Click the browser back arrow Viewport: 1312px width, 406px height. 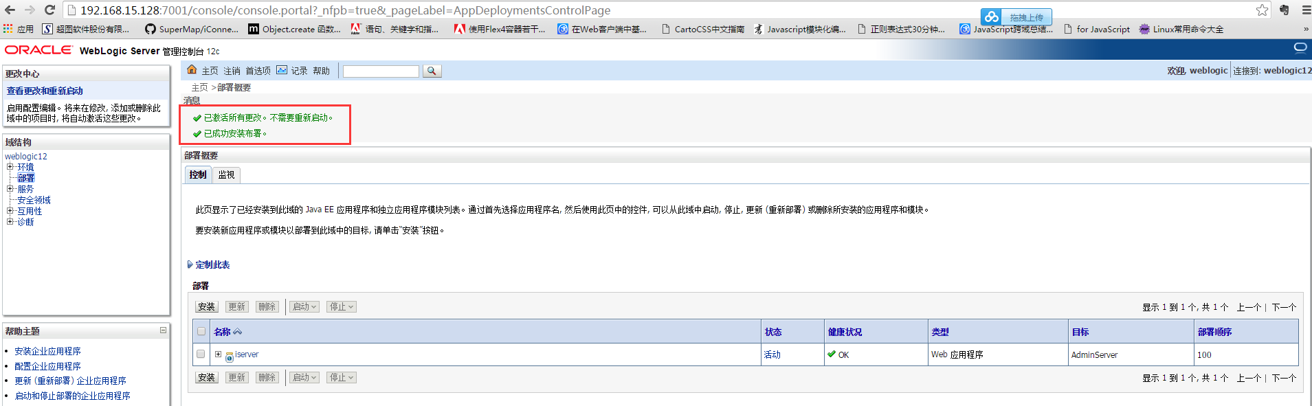[x=10, y=10]
